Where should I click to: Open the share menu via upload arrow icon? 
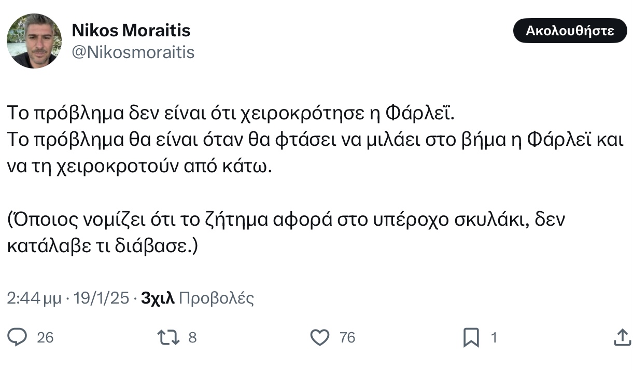coord(622,337)
